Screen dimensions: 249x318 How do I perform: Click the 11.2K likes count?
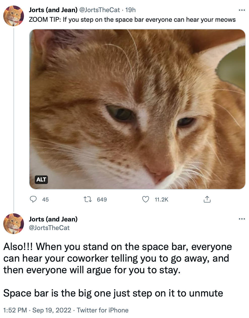(161, 200)
